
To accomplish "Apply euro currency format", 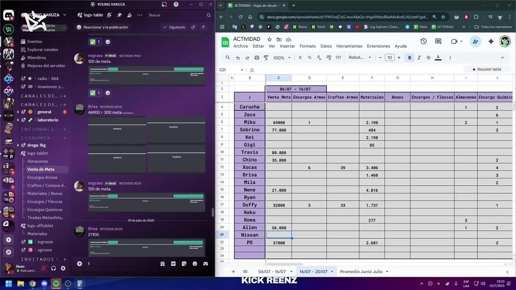I will (300, 58).
